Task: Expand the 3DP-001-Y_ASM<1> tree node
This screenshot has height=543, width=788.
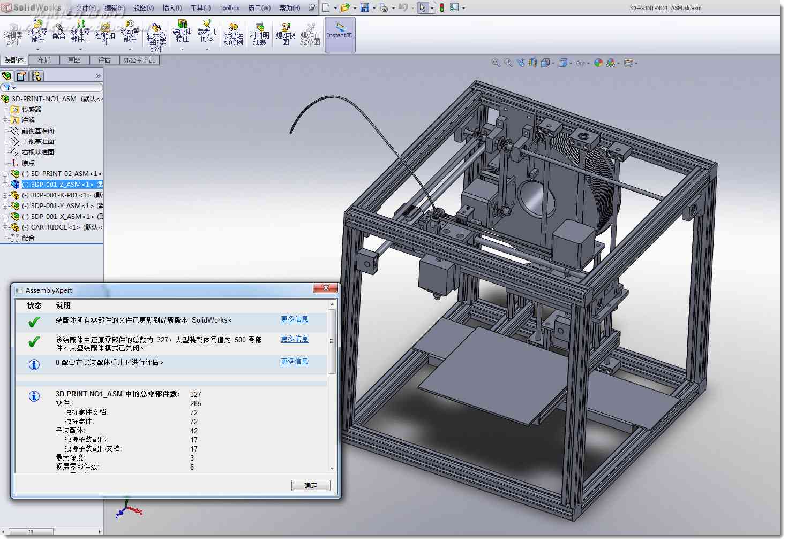Action: [5, 206]
